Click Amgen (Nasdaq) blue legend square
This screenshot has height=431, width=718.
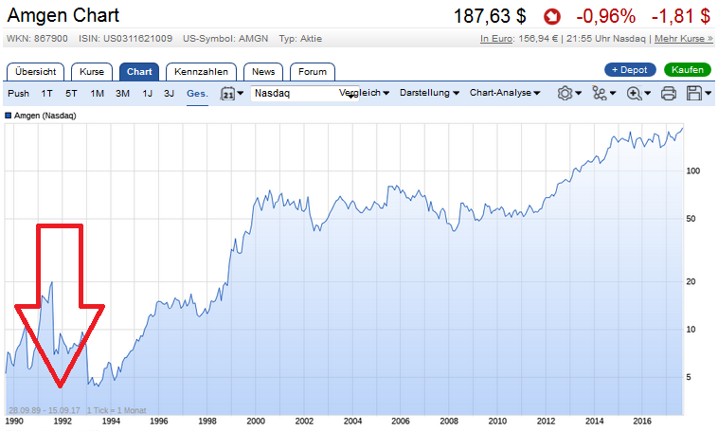[8, 116]
